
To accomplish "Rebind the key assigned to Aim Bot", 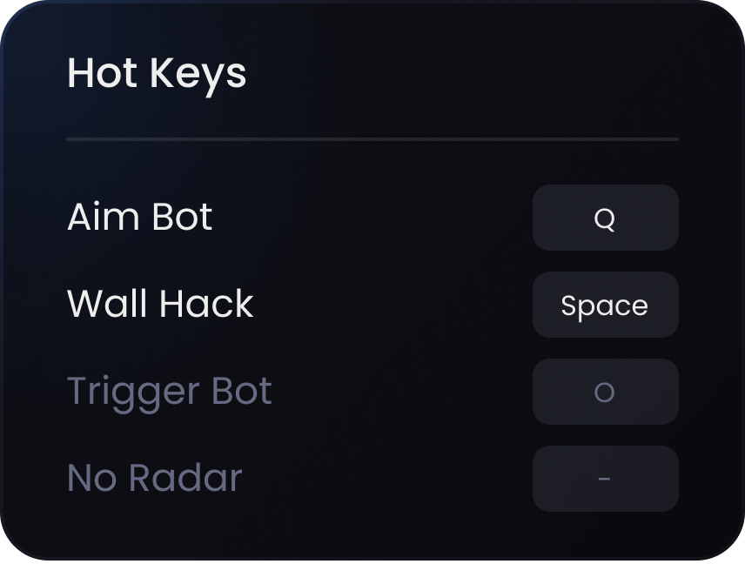I will (605, 218).
